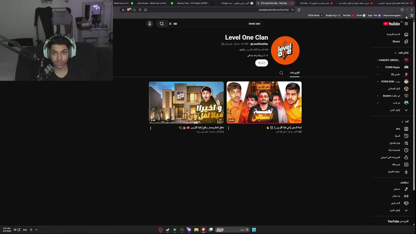Open Your videos play-box icon
The image size is (416, 234).
(x=406, y=164)
